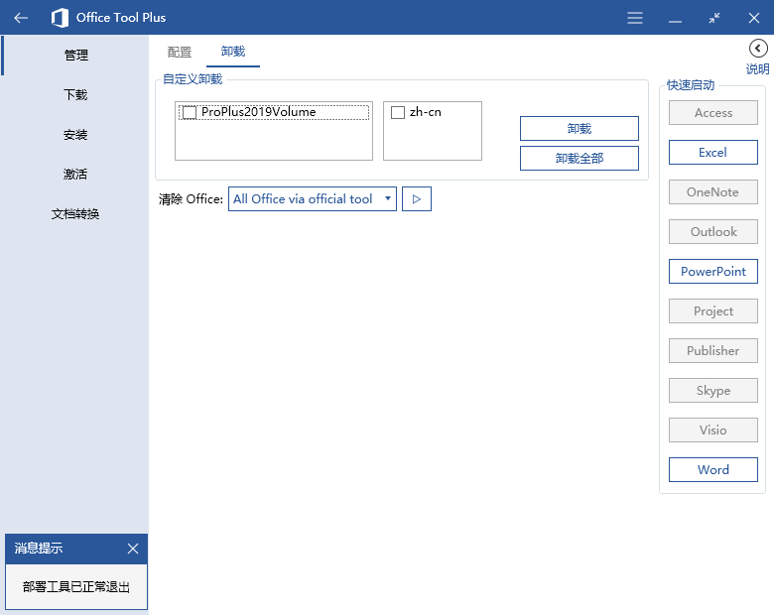The height and width of the screenshot is (615, 774).
Task: Click the Outlook quick start button
Action: coord(713,231)
